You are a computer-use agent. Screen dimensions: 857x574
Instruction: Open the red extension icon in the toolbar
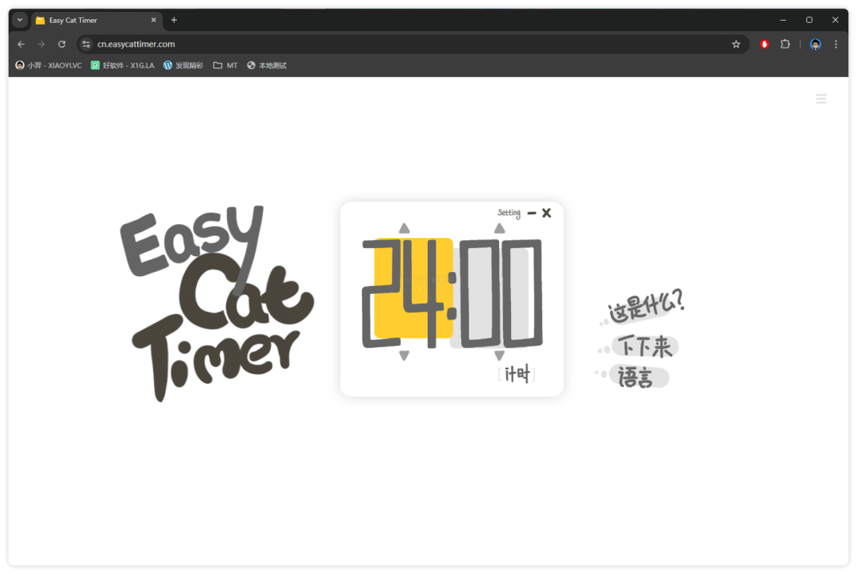[765, 44]
